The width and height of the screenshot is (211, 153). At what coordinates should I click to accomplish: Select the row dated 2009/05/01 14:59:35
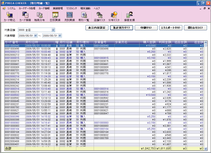tap(104, 141)
